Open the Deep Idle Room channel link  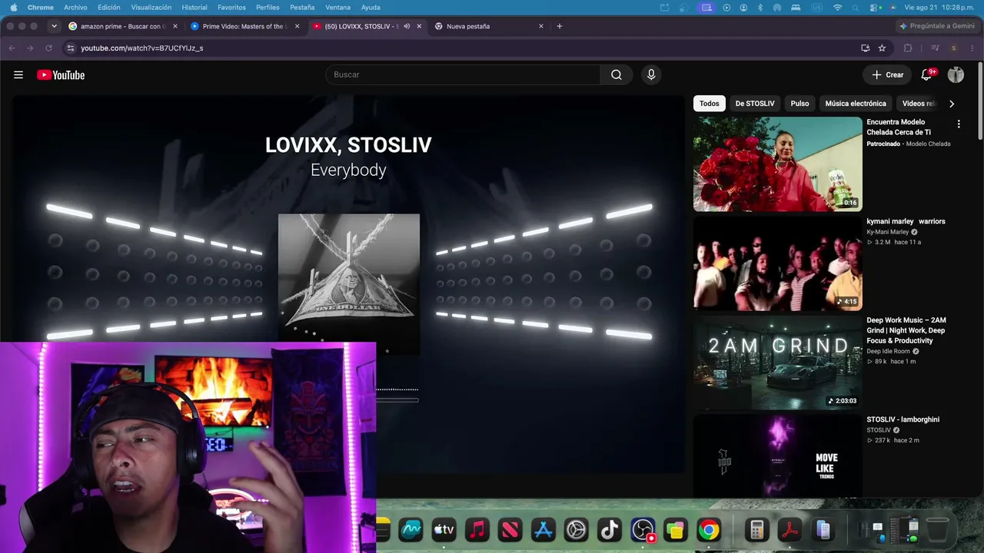coord(888,352)
